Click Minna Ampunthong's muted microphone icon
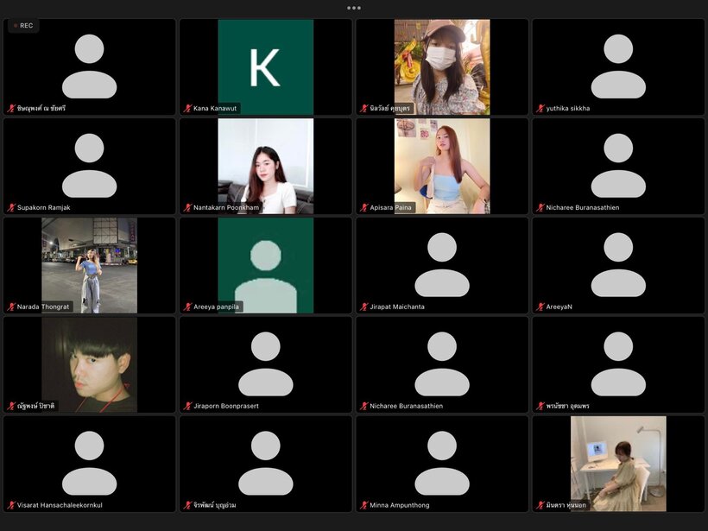Screen dimensions: 708x531 point(364,505)
